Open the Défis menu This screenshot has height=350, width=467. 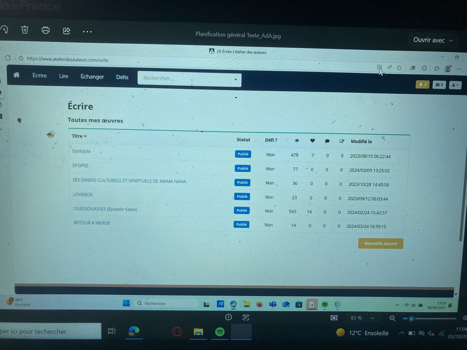pyautogui.click(x=122, y=77)
